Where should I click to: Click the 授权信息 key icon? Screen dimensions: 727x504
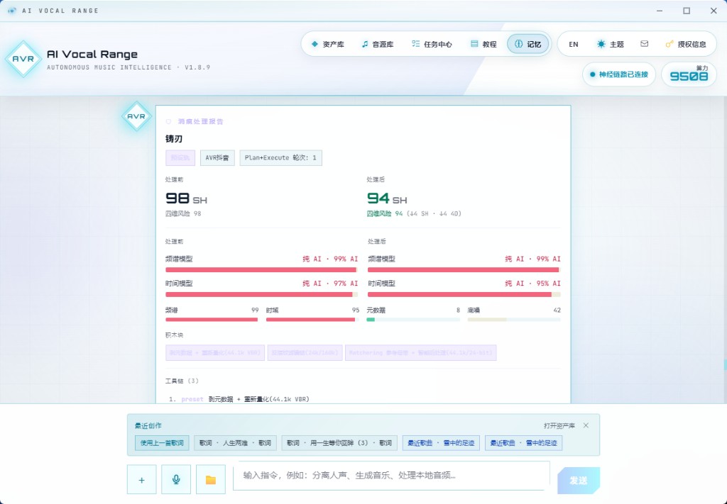(669, 44)
